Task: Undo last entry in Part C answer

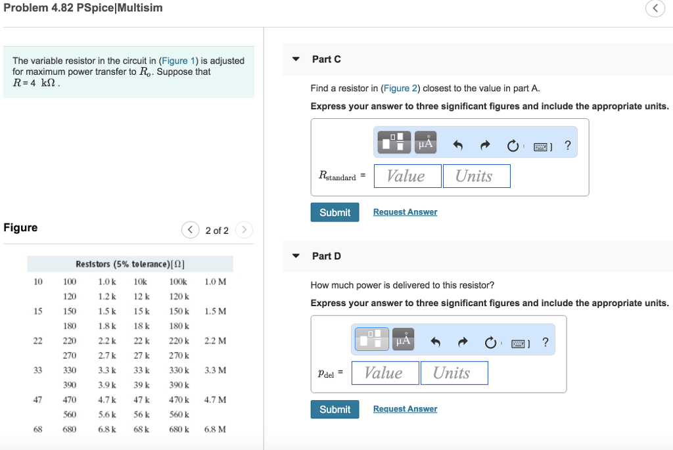Action: [458, 145]
